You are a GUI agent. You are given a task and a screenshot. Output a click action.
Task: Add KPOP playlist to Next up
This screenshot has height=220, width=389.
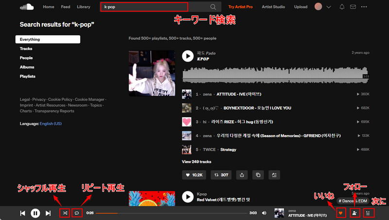pyautogui.click(x=274, y=175)
